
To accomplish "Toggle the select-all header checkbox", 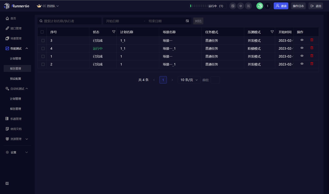I will 42,32.
